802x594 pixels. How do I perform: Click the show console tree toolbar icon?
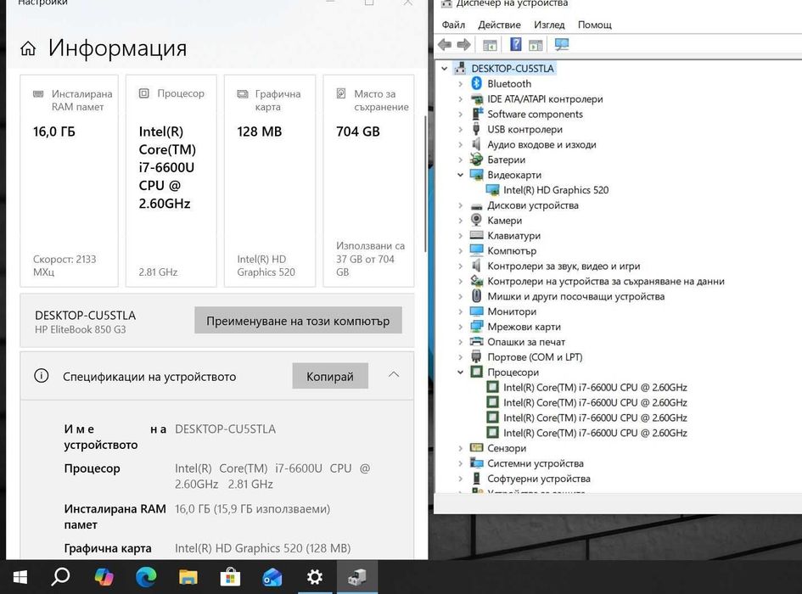[490, 46]
